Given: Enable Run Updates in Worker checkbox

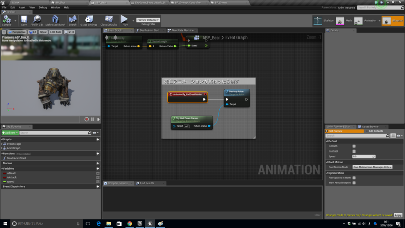Looking at the screenshot, I should coord(354,178).
